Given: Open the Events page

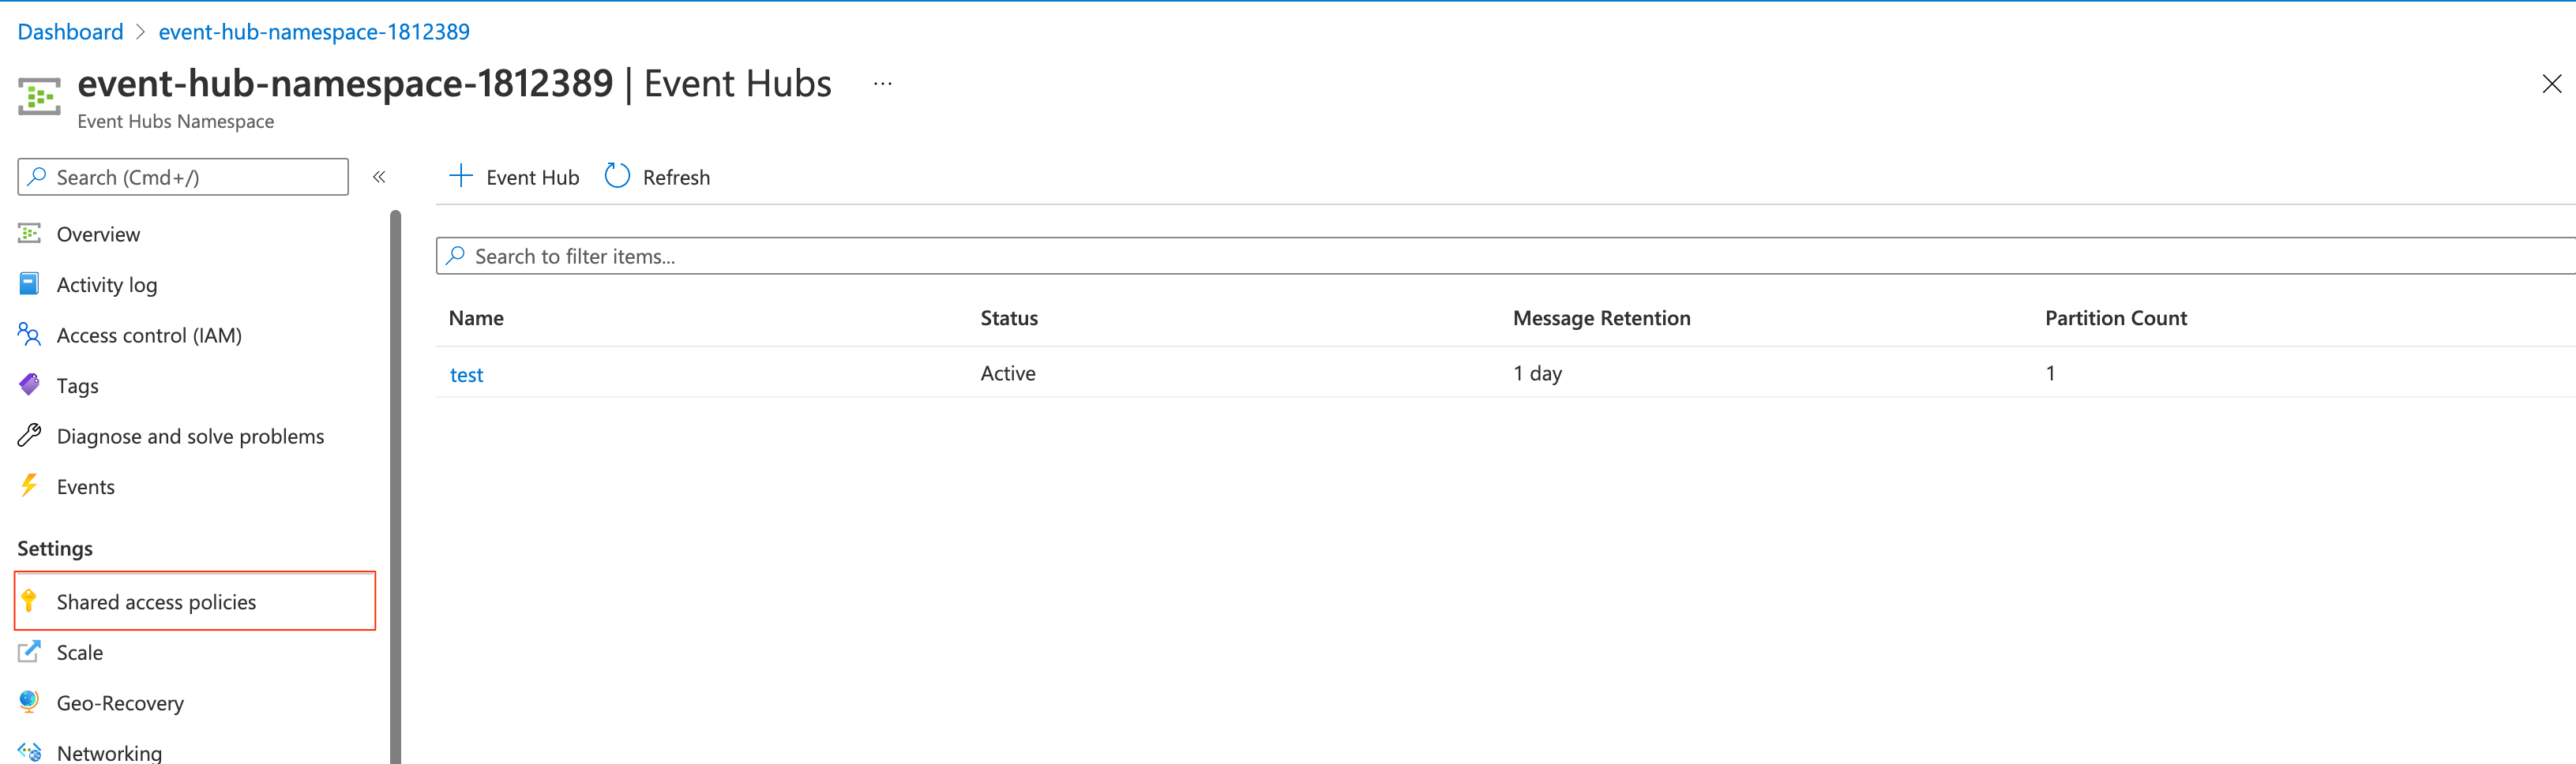Looking at the screenshot, I should tap(86, 487).
